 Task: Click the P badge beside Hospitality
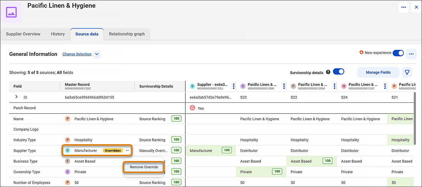(68, 140)
